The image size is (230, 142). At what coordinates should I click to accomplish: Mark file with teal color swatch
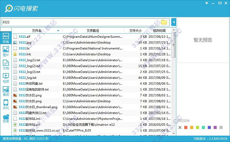pos(203,128)
